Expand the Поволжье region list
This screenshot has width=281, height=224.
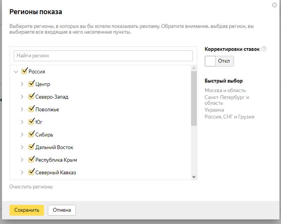tap(22, 109)
